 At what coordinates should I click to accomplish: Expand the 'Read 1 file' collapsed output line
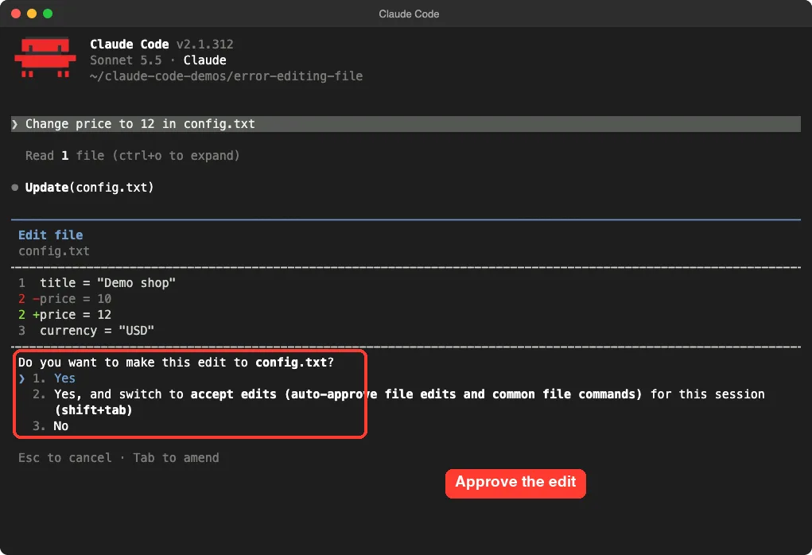click(133, 156)
